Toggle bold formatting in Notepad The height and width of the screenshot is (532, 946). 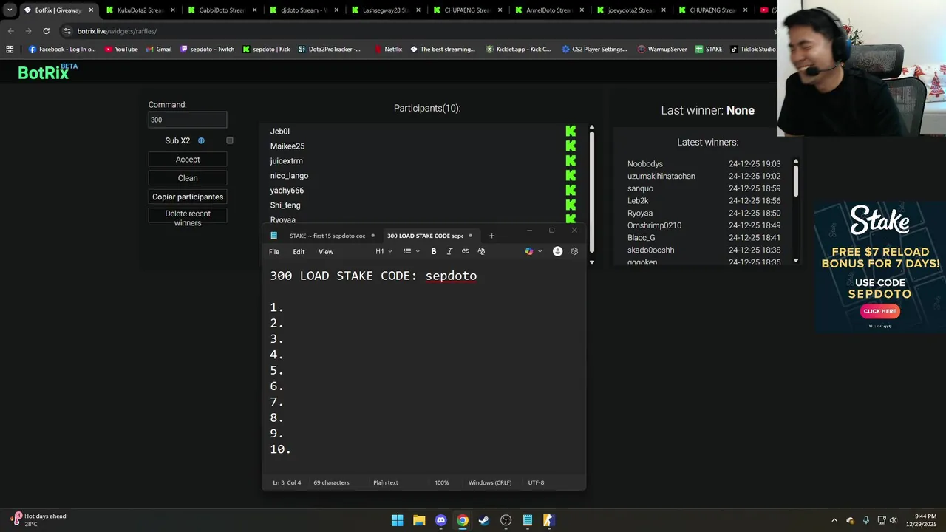tap(434, 251)
